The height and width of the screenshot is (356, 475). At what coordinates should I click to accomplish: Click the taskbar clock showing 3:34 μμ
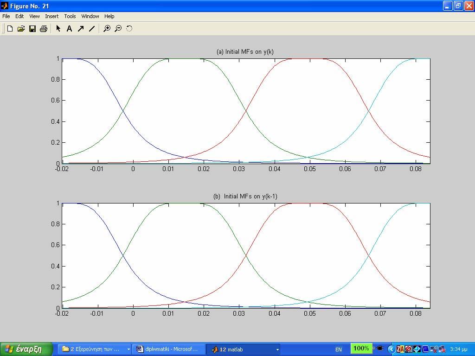[x=459, y=350]
